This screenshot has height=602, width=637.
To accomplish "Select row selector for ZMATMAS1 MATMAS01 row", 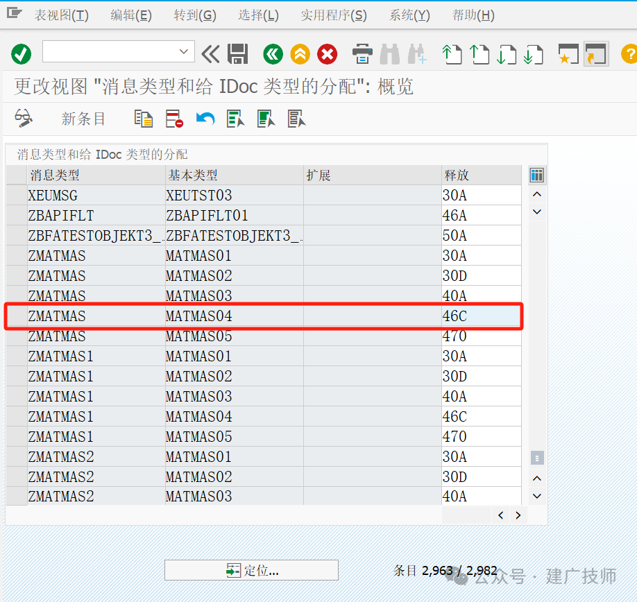I will pyautogui.click(x=17, y=356).
